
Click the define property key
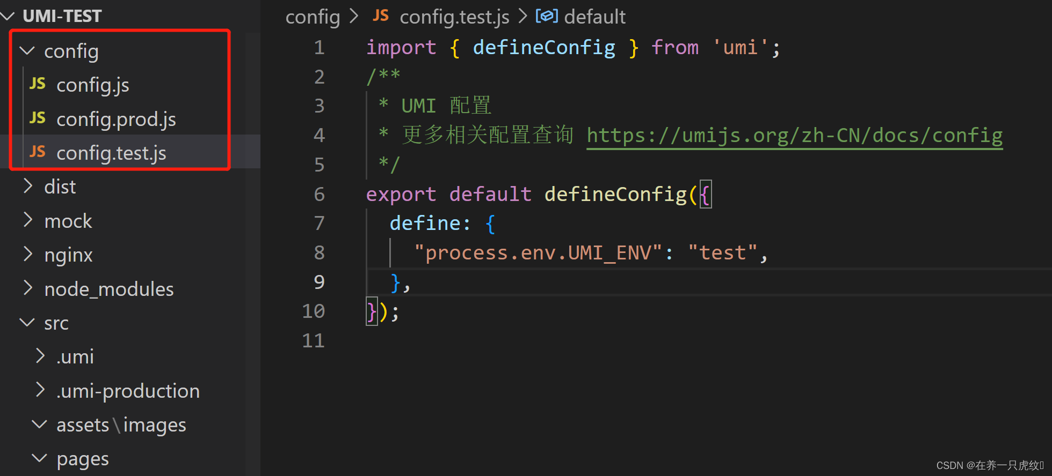tap(425, 223)
